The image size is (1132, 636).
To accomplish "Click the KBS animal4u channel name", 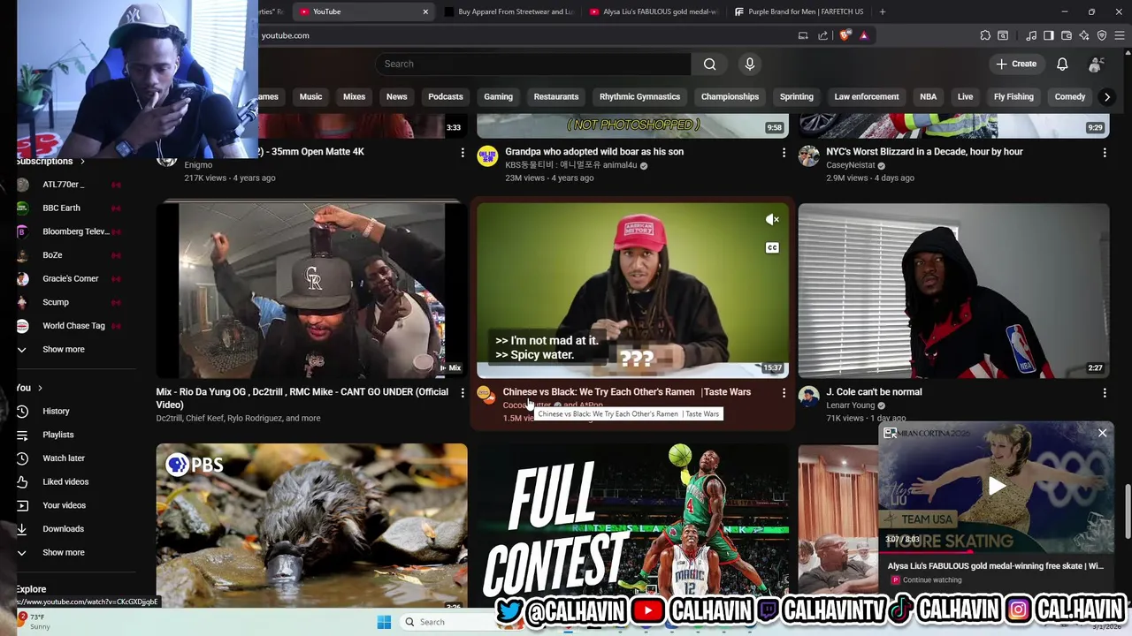I will 570,165.
